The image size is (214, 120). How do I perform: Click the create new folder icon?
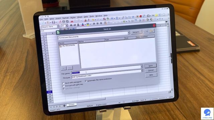pyautogui.click(x=151, y=31)
